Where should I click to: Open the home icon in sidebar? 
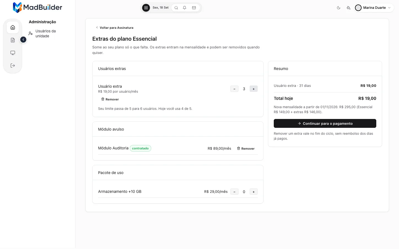tap(13, 27)
